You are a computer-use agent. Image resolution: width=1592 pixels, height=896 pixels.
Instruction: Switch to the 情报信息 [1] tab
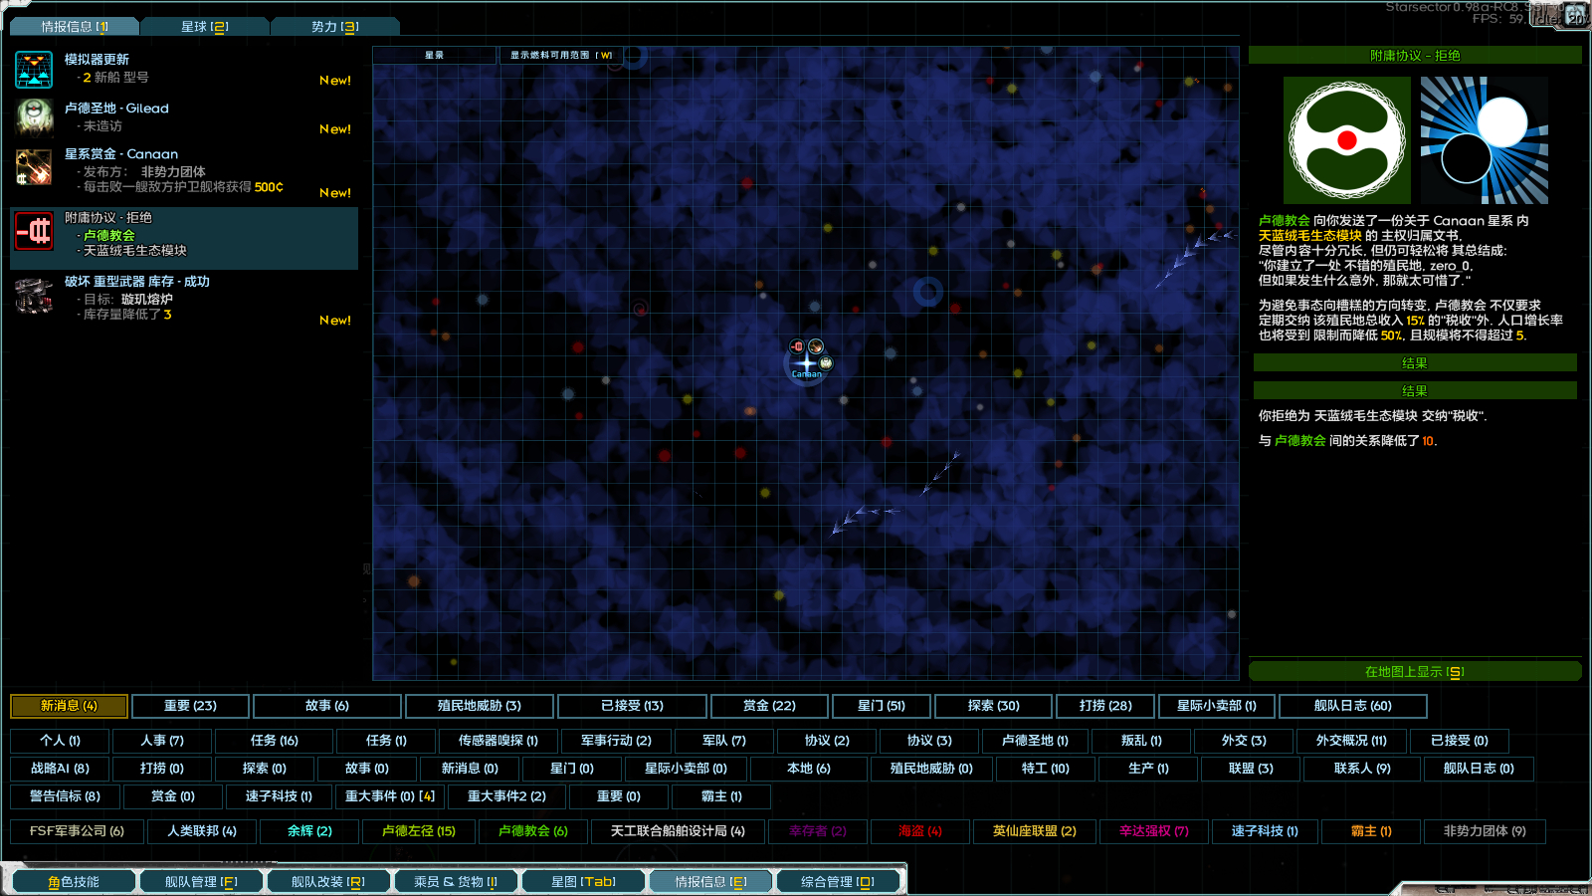[75, 27]
